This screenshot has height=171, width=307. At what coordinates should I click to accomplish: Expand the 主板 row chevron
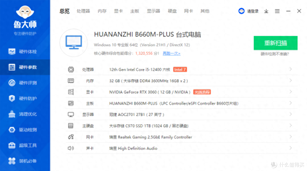point(291,103)
